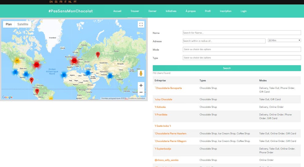Click 'Online Order' mode in @choco_willy_wonka row
Image resolution: width=304 pixels, height=167 pixels.
tap(266, 160)
